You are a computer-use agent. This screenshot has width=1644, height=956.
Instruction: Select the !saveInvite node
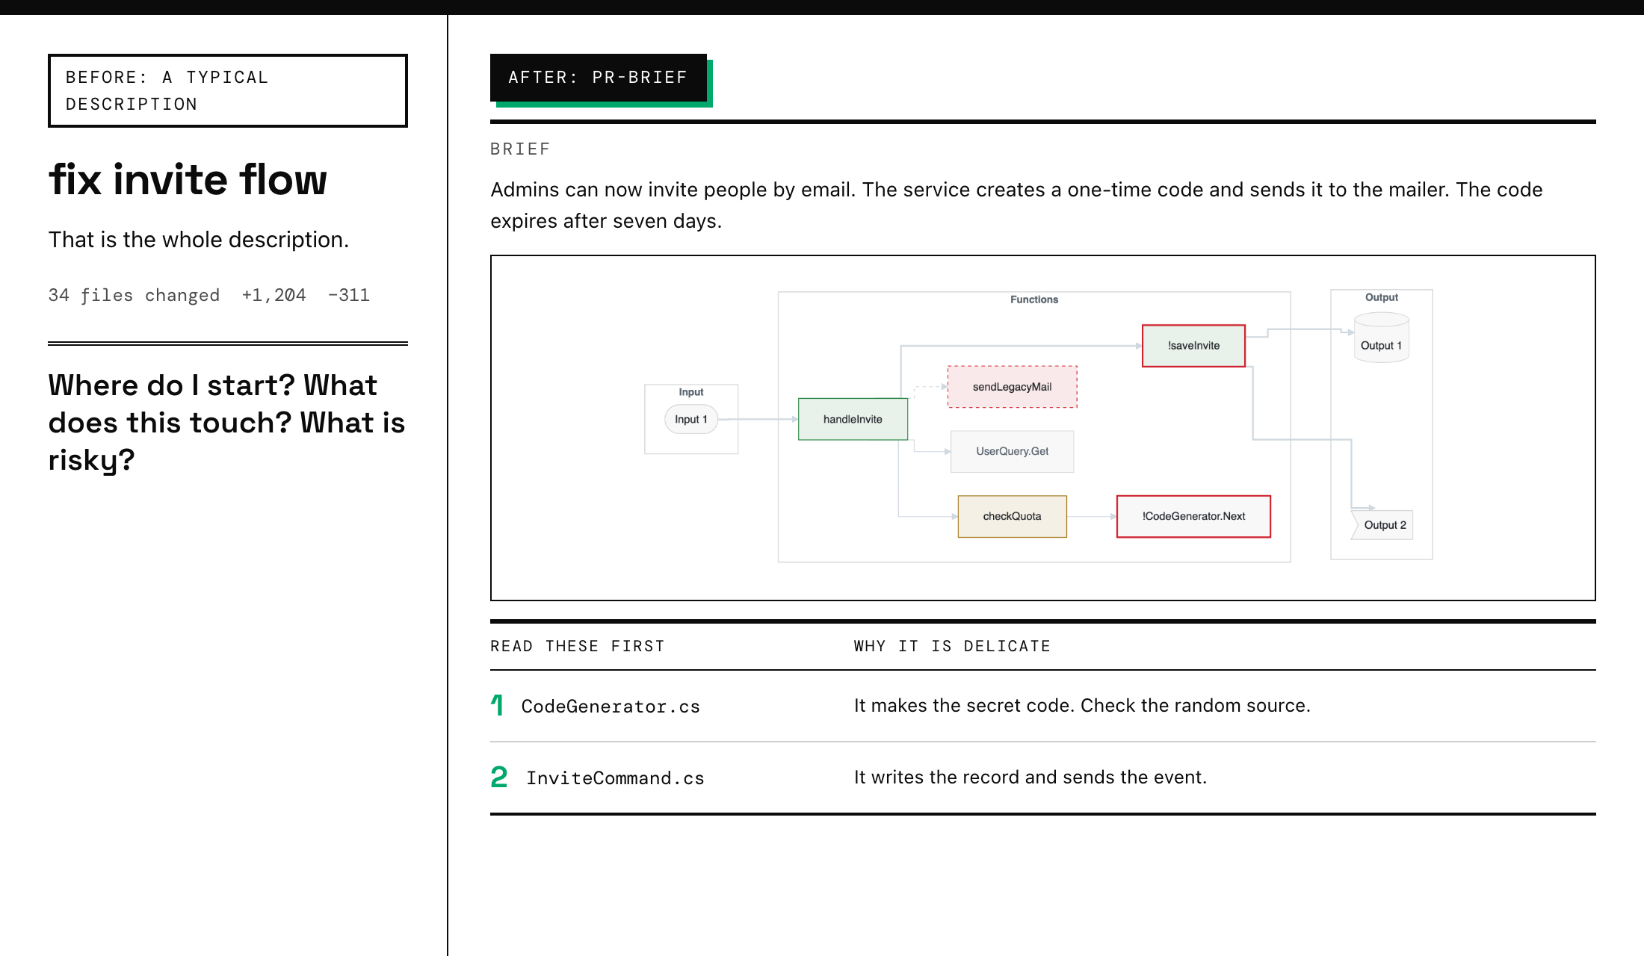[1193, 346]
